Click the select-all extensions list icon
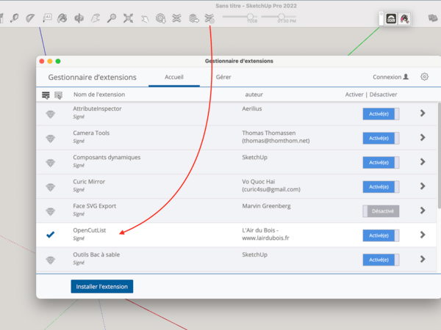This screenshot has height=330, width=441. tap(46, 95)
